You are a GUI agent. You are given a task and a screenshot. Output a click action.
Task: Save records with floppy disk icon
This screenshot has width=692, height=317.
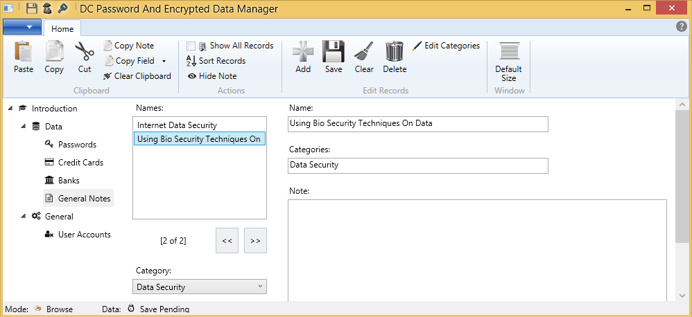click(334, 57)
